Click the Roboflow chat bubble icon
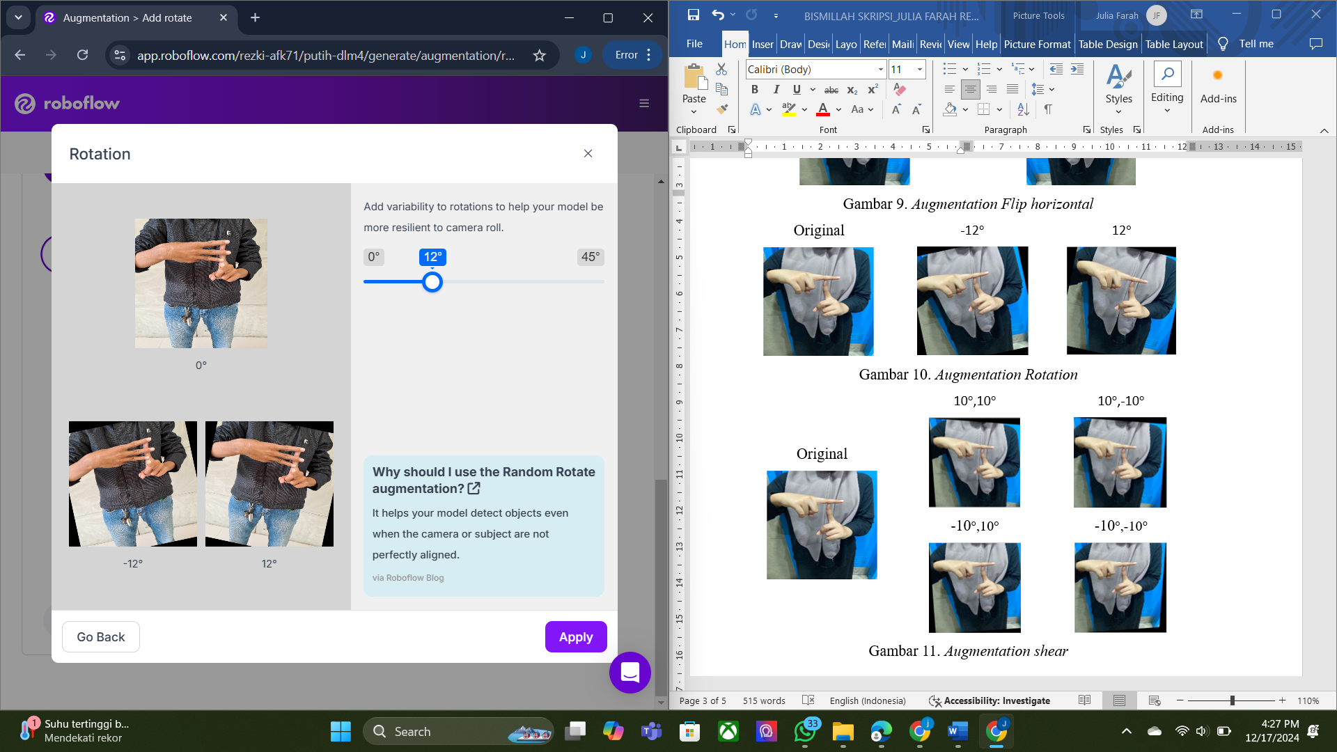Screen dimensions: 1337x752 pyautogui.click(x=630, y=673)
